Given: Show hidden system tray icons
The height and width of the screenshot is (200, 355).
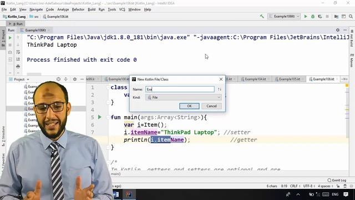Looking at the screenshot, I should pos(298,194).
